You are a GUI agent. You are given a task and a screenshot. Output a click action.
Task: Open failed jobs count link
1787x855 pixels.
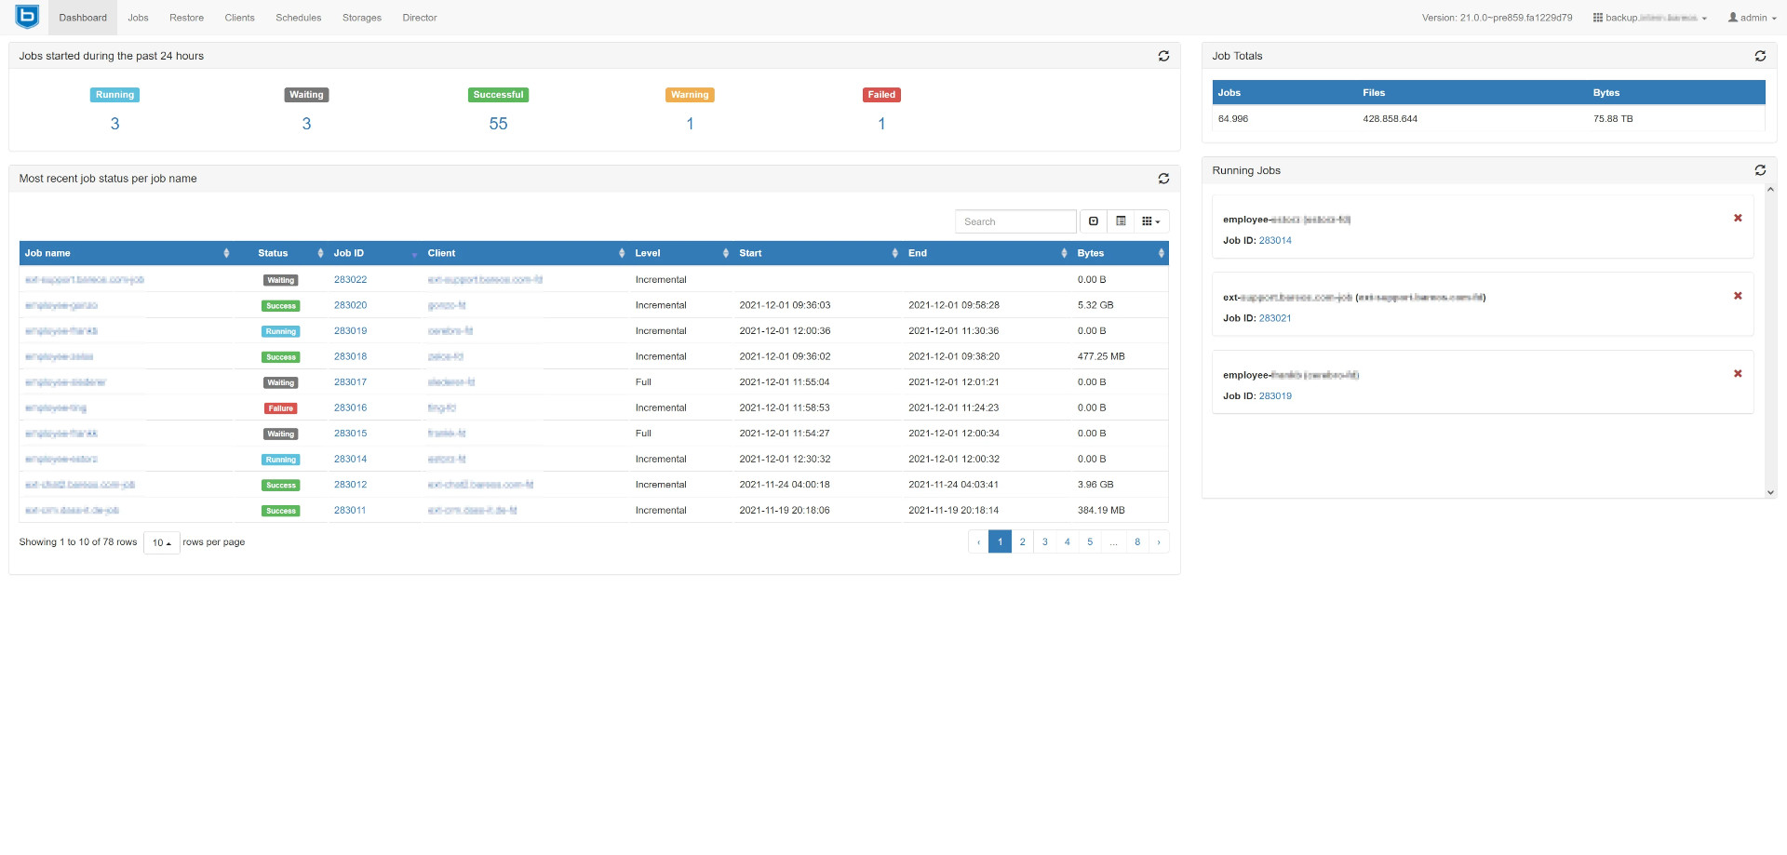[x=881, y=124]
